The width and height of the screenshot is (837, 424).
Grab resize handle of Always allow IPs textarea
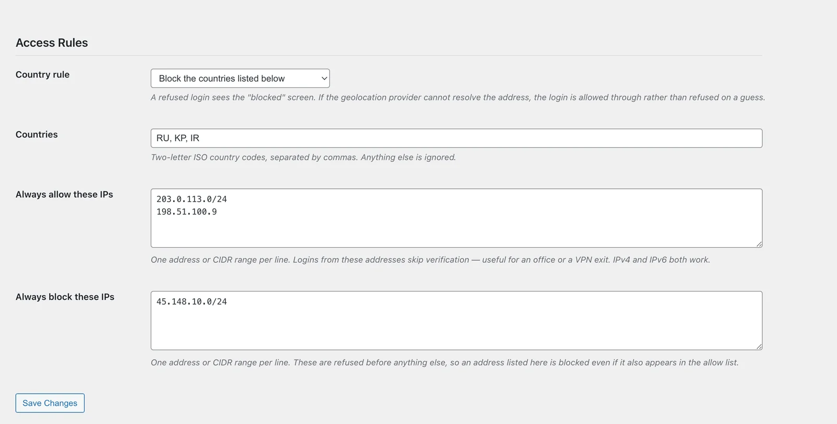pos(759,244)
